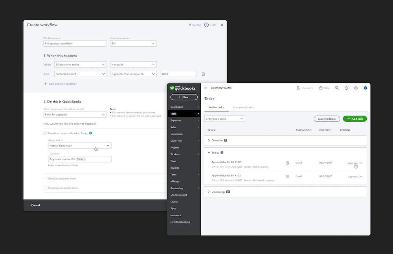
Task: Click the Help question mark icon in Create workflow
Action: point(206,25)
